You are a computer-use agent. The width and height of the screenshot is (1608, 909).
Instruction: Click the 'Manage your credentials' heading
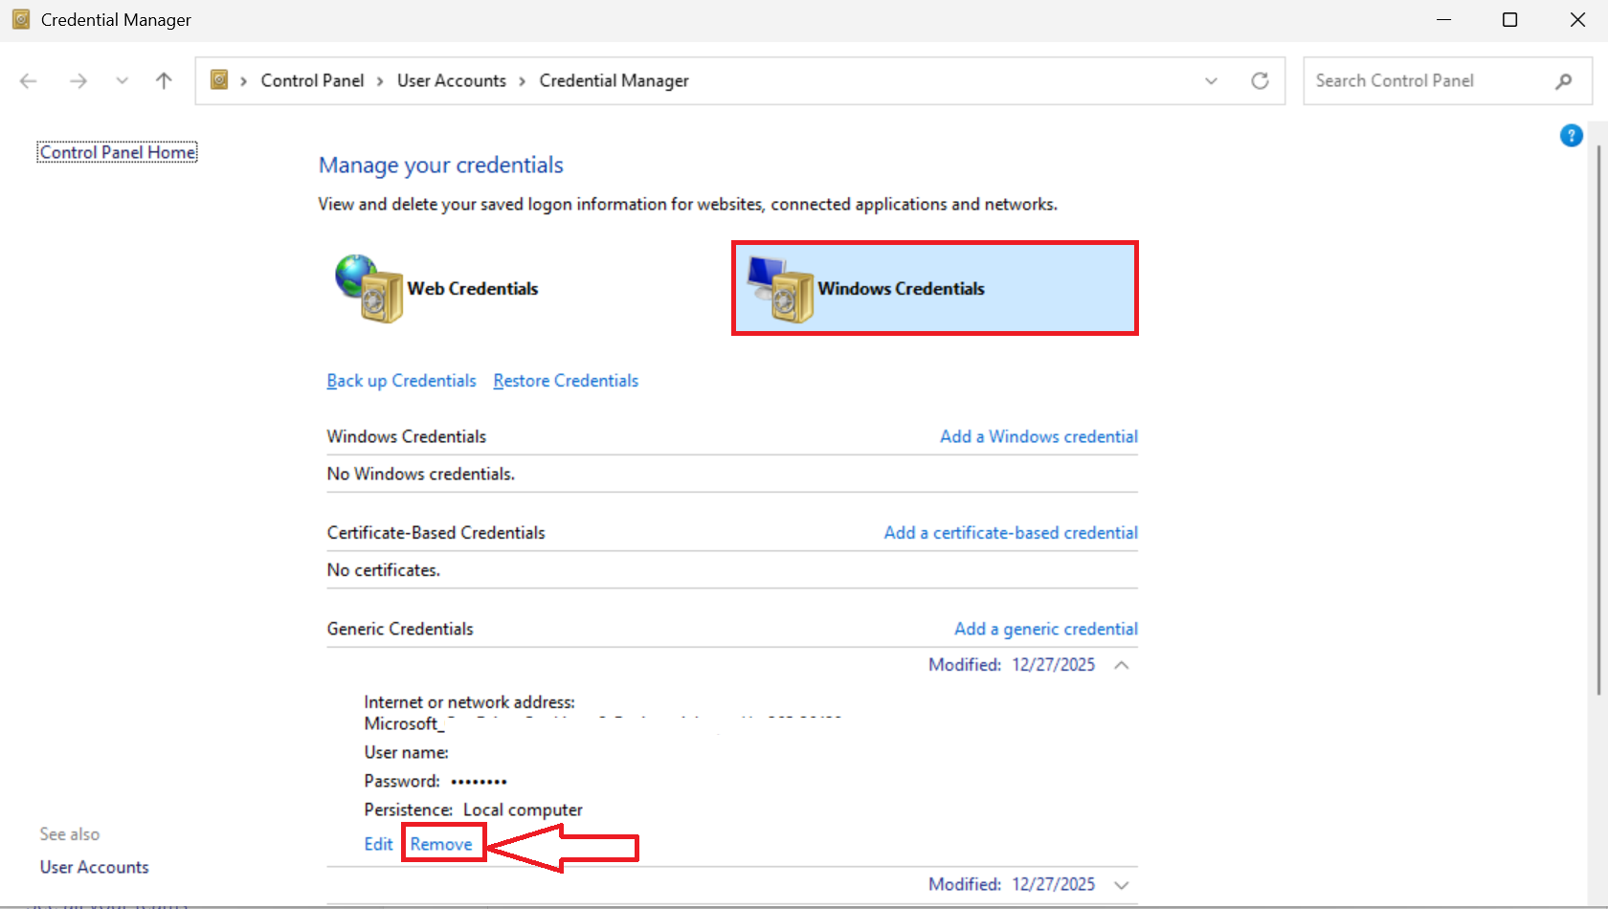point(441,166)
